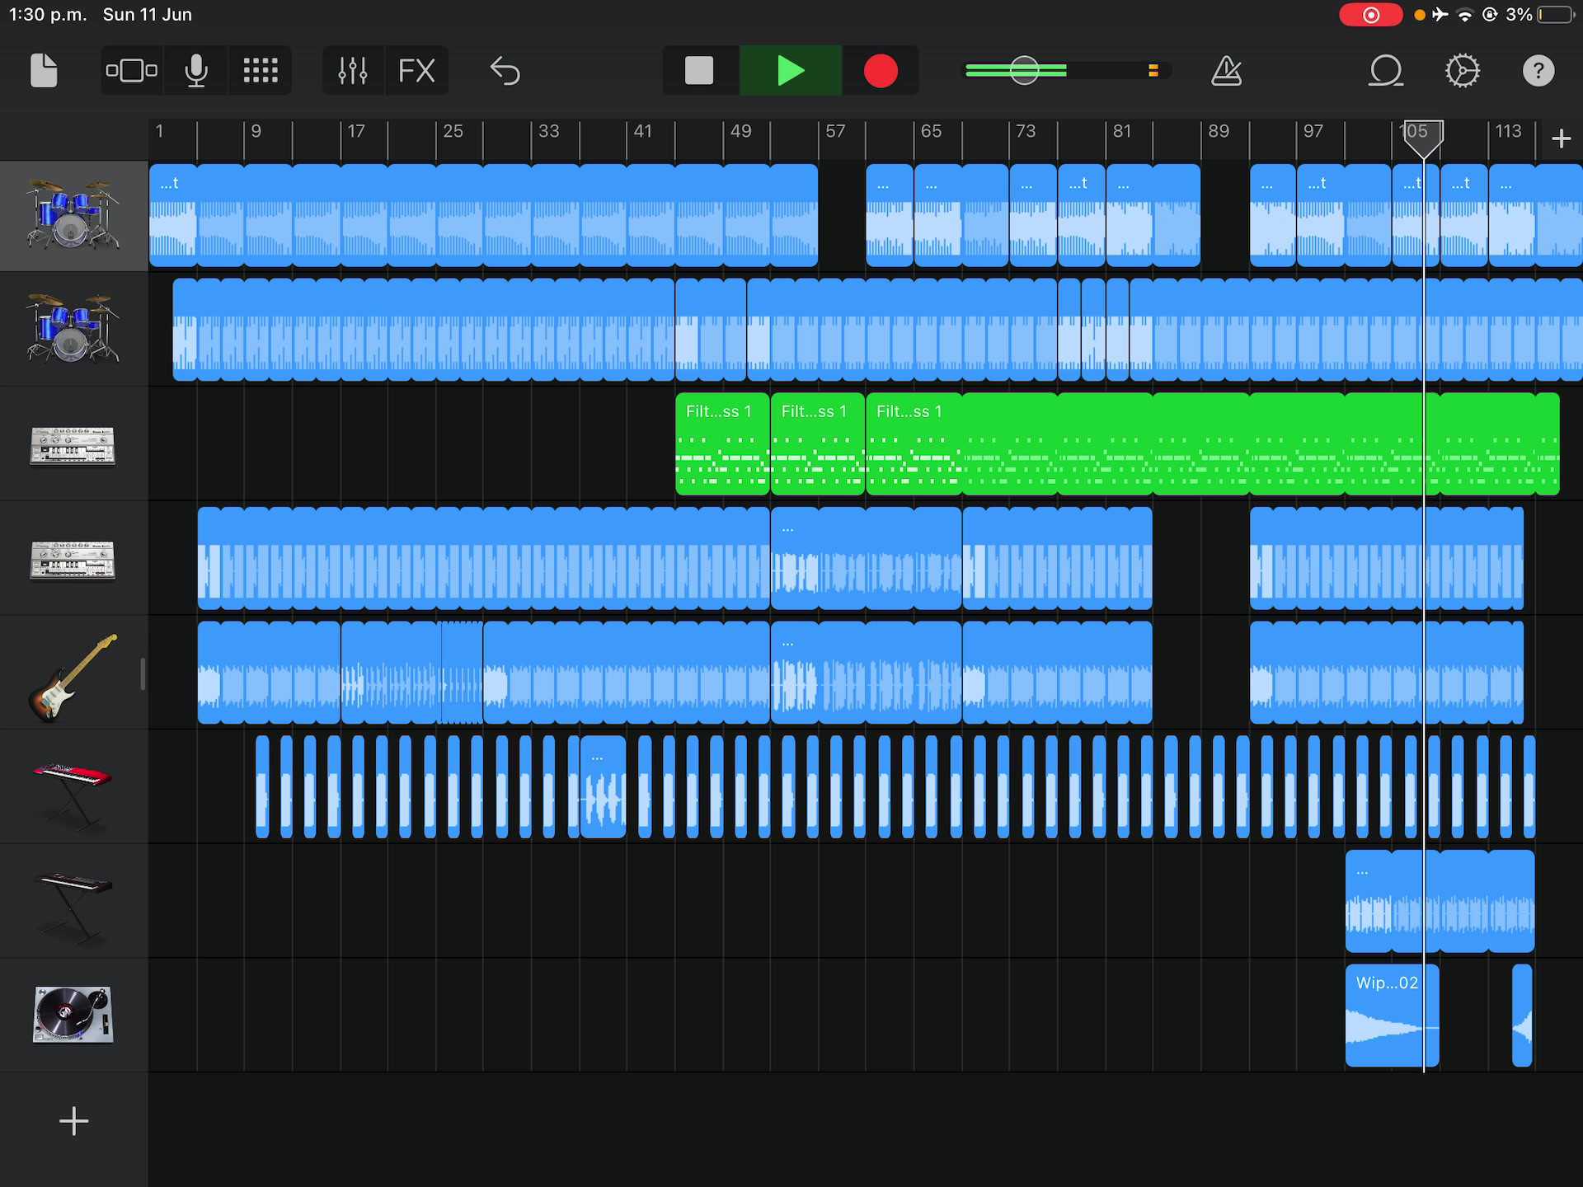
Task: Select the black keyboard track audio region
Action: (x=1440, y=902)
